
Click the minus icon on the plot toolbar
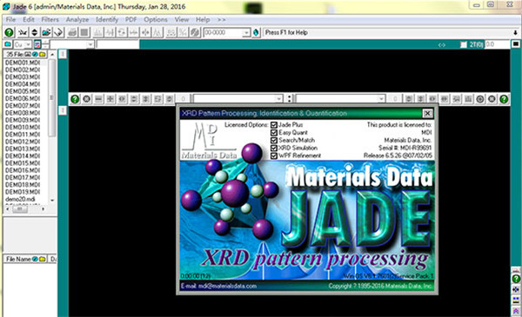98,99
